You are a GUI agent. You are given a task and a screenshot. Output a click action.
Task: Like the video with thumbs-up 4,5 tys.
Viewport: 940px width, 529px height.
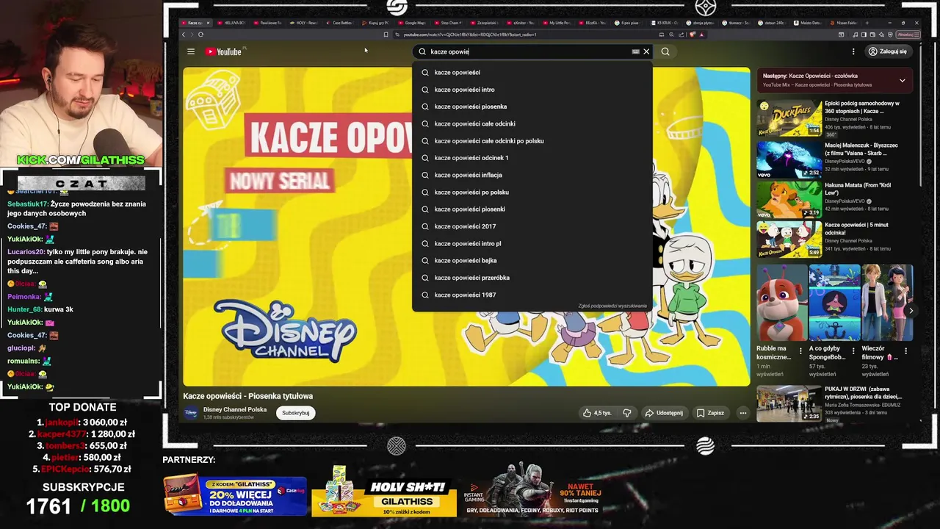(x=597, y=413)
